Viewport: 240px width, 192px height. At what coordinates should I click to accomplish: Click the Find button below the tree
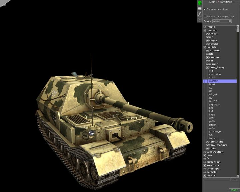(x=234, y=180)
